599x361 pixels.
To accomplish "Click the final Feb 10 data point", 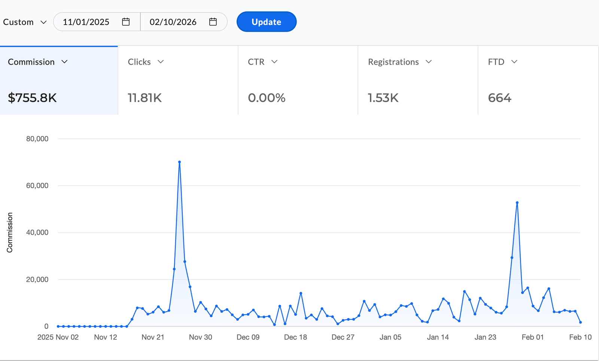I will (580, 322).
